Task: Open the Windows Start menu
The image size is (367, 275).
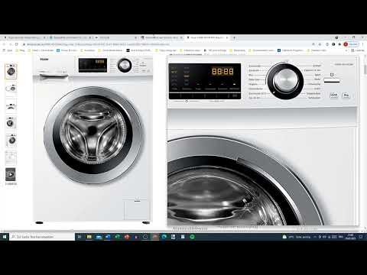Action: (5, 237)
